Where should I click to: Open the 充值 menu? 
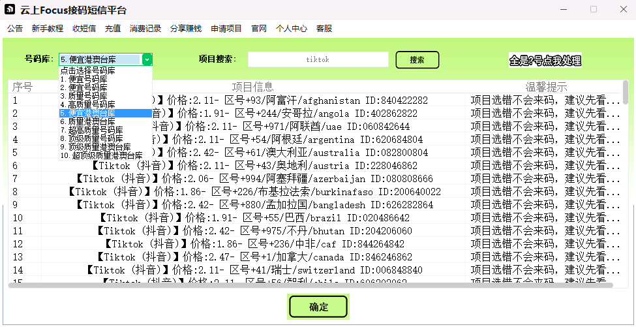pyautogui.click(x=113, y=29)
